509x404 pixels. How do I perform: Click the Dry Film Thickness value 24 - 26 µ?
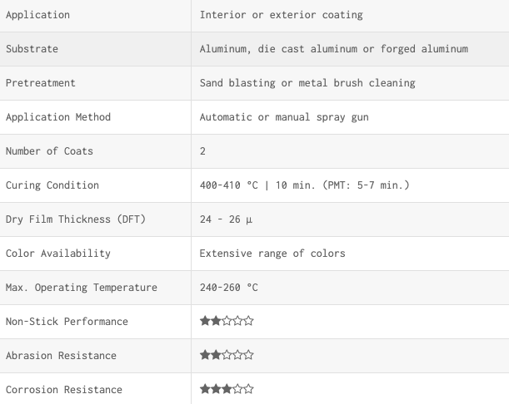tap(226, 219)
